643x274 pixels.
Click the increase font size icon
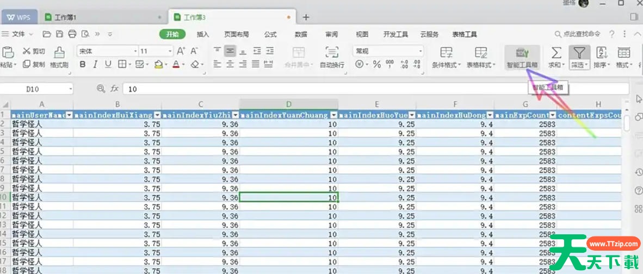tap(181, 51)
